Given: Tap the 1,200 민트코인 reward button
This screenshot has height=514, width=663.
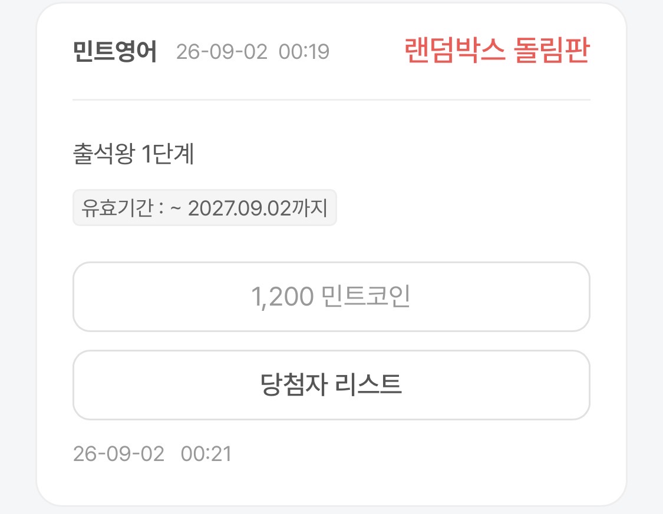Looking at the screenshot, I should (x=331, y=297).
